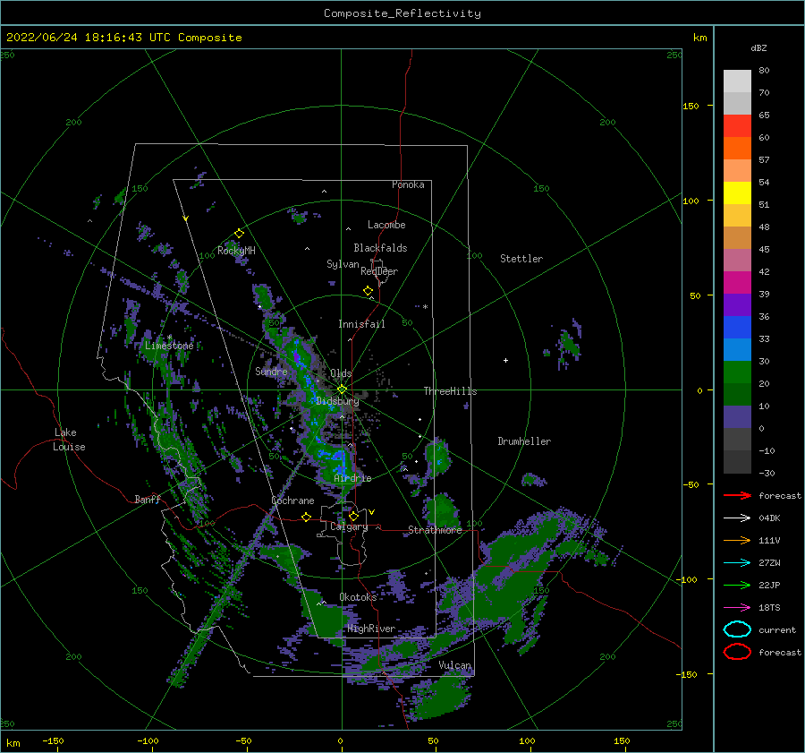Click the ThreeHills label
This screenshot has width=805, height=753.
(450, 391)
